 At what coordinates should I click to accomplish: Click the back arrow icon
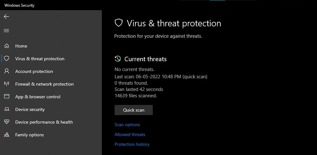[6, 16]
